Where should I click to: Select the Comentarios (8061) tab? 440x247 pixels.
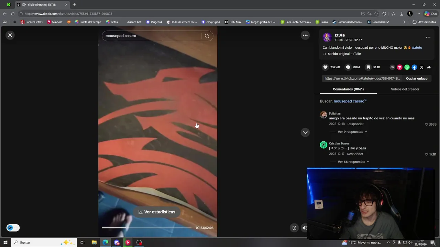coord(348,89)
